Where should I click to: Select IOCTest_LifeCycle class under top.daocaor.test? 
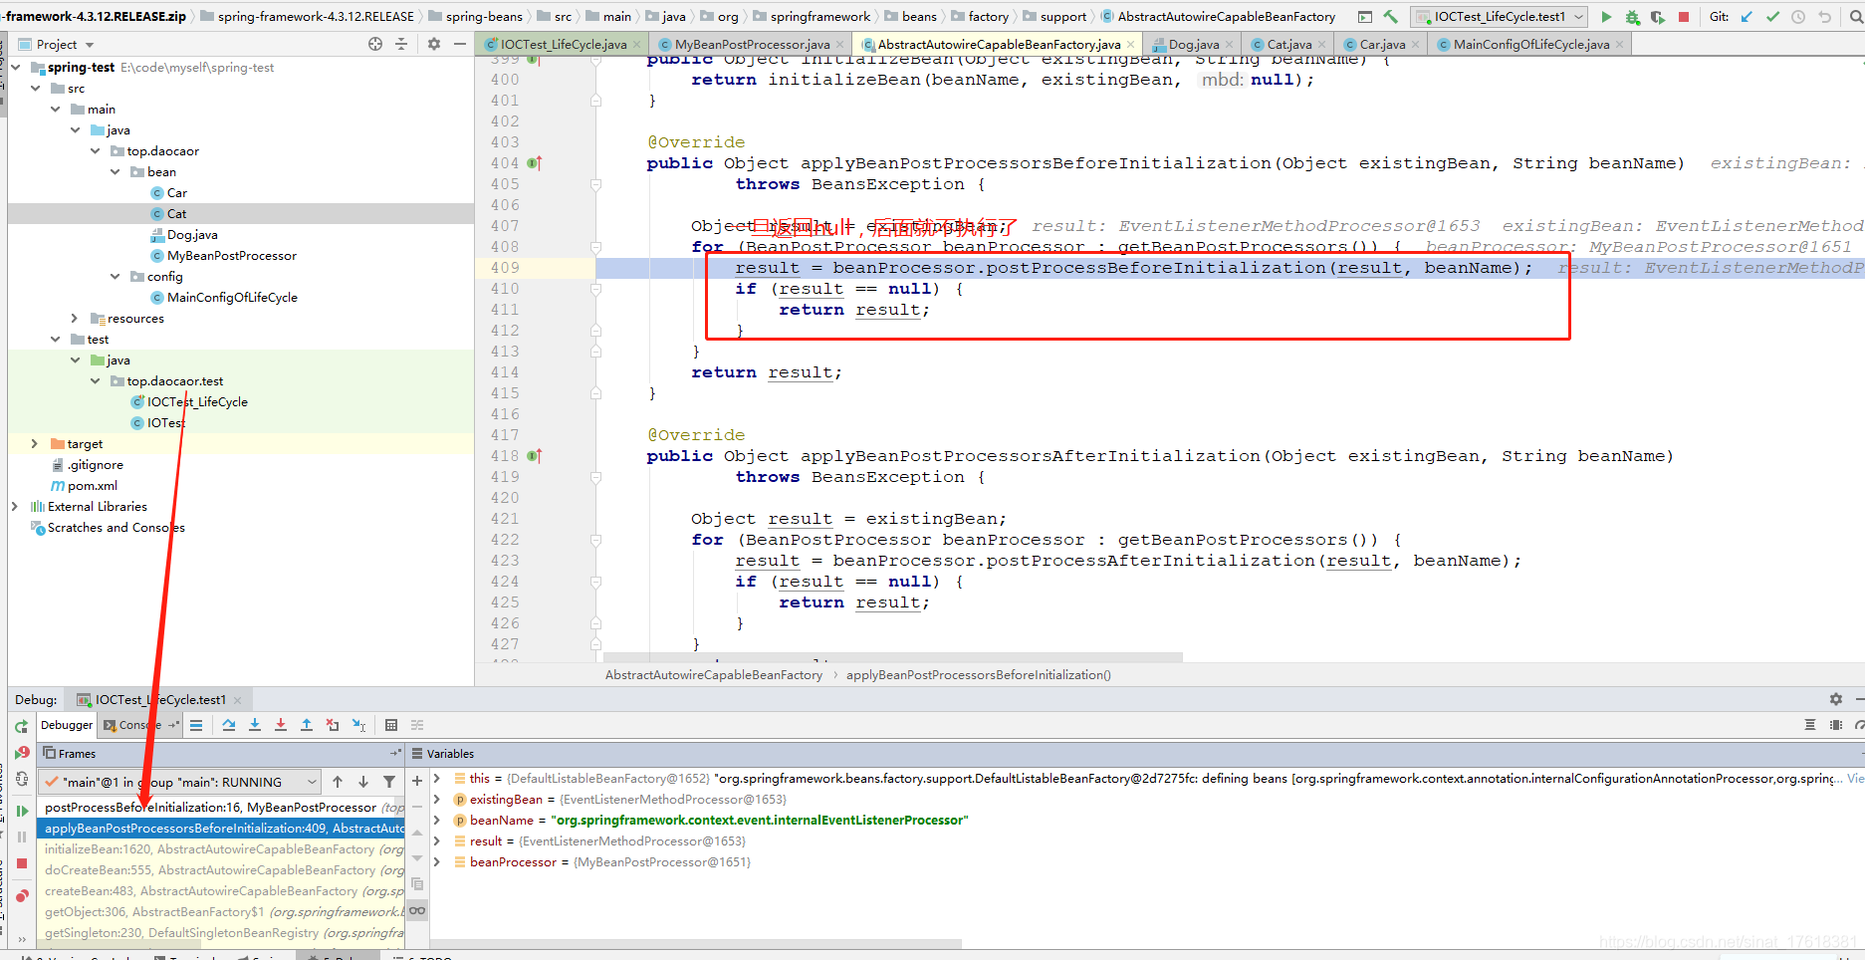point(197,402)
